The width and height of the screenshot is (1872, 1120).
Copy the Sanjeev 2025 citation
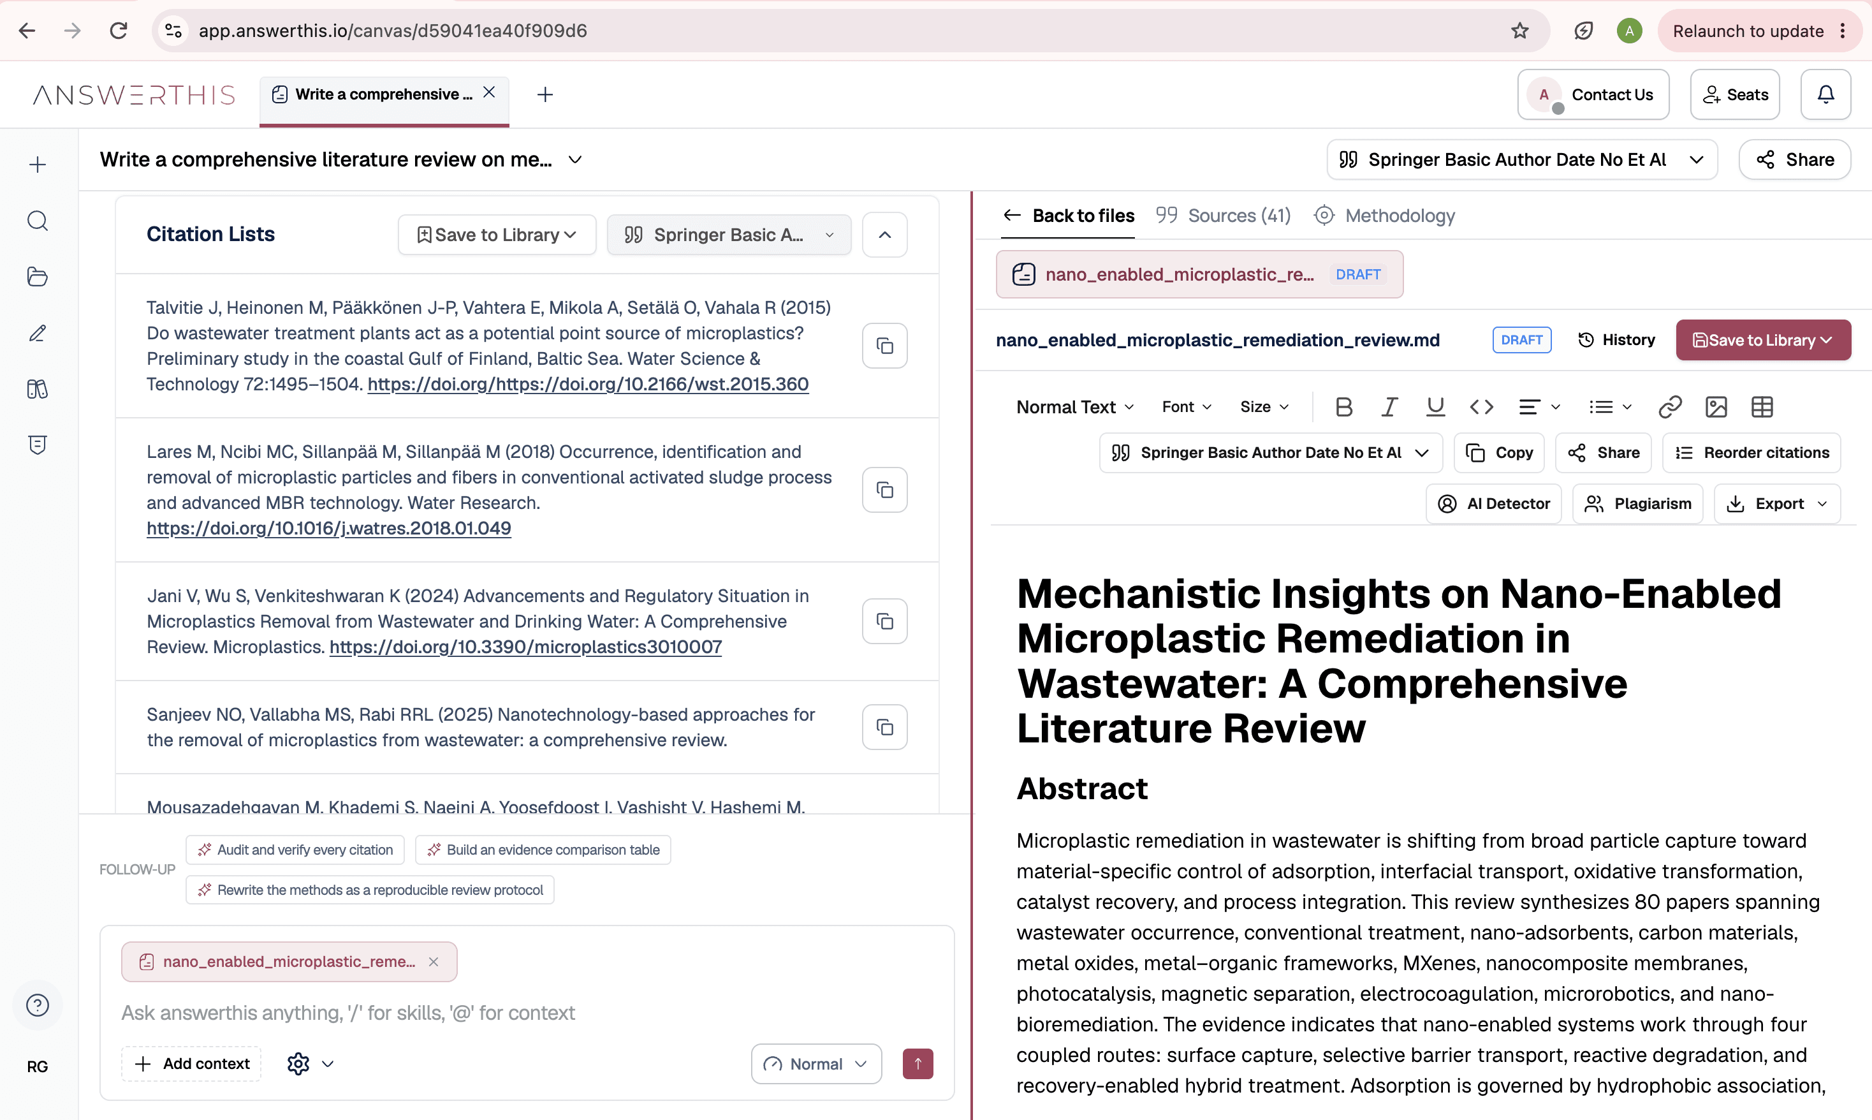click(x=885, y=727)
